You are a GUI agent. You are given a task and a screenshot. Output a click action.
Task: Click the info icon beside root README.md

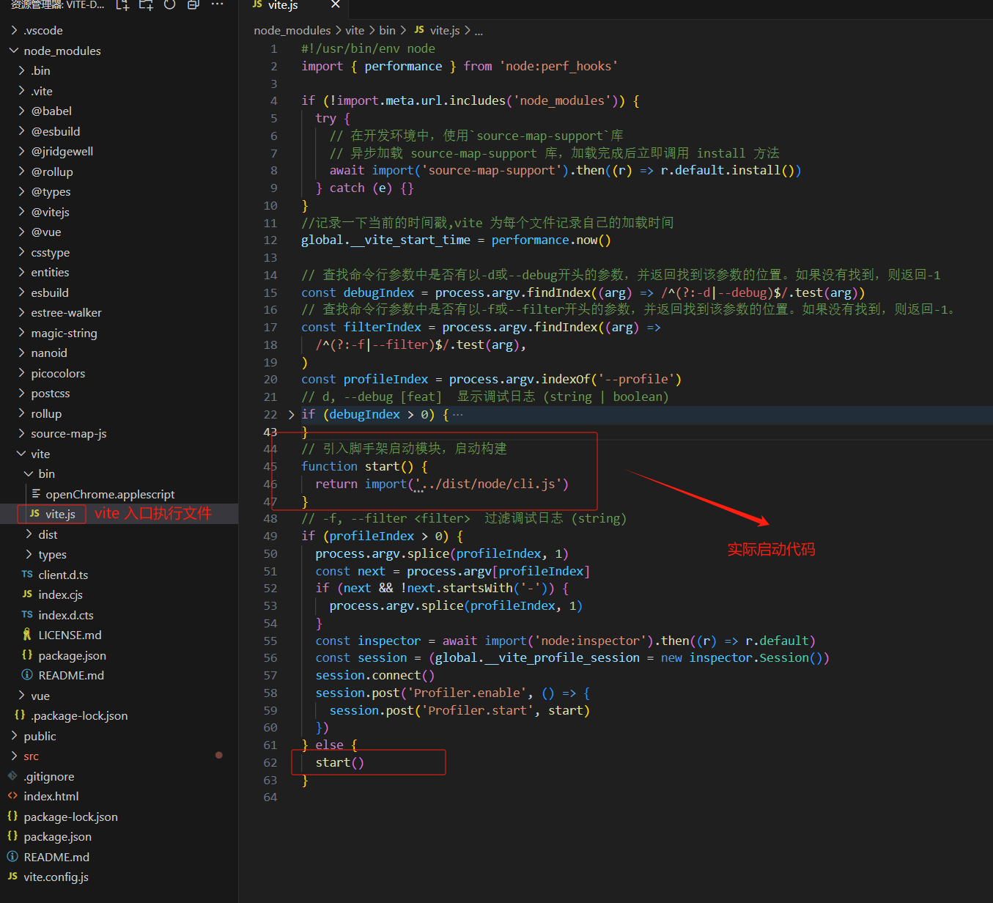(12, 857)
